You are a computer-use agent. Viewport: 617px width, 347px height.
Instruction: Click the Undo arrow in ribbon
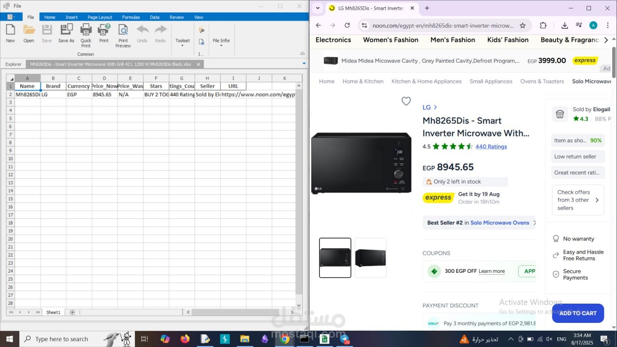[142, 33]
